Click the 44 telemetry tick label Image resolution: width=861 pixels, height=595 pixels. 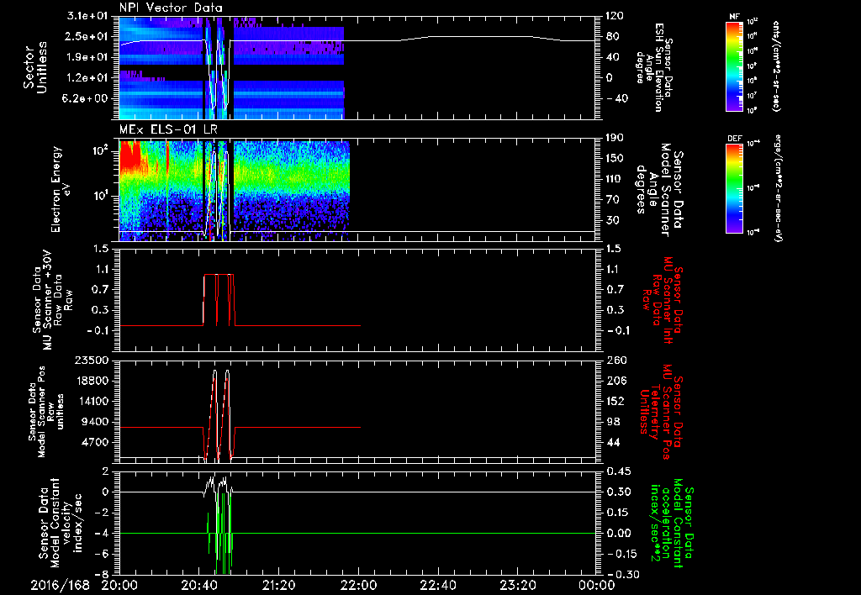tap(612, 442)
